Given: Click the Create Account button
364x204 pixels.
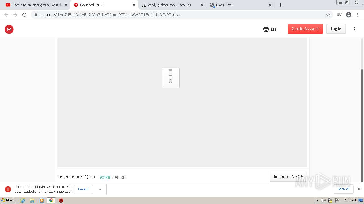Looking at the screenshot, I should coord(305,29).
